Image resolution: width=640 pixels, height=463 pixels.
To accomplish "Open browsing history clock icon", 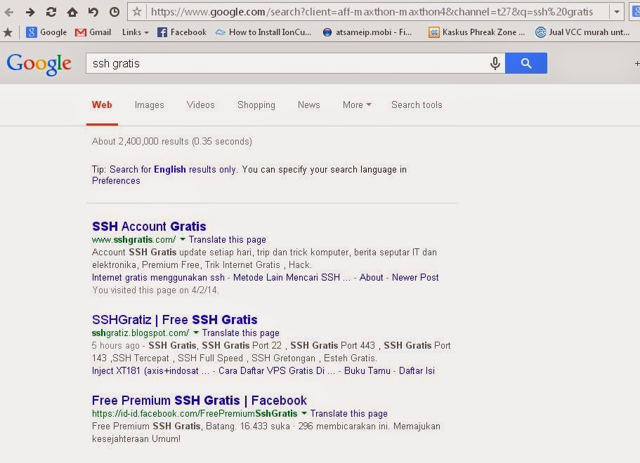I will coord(115,12).
